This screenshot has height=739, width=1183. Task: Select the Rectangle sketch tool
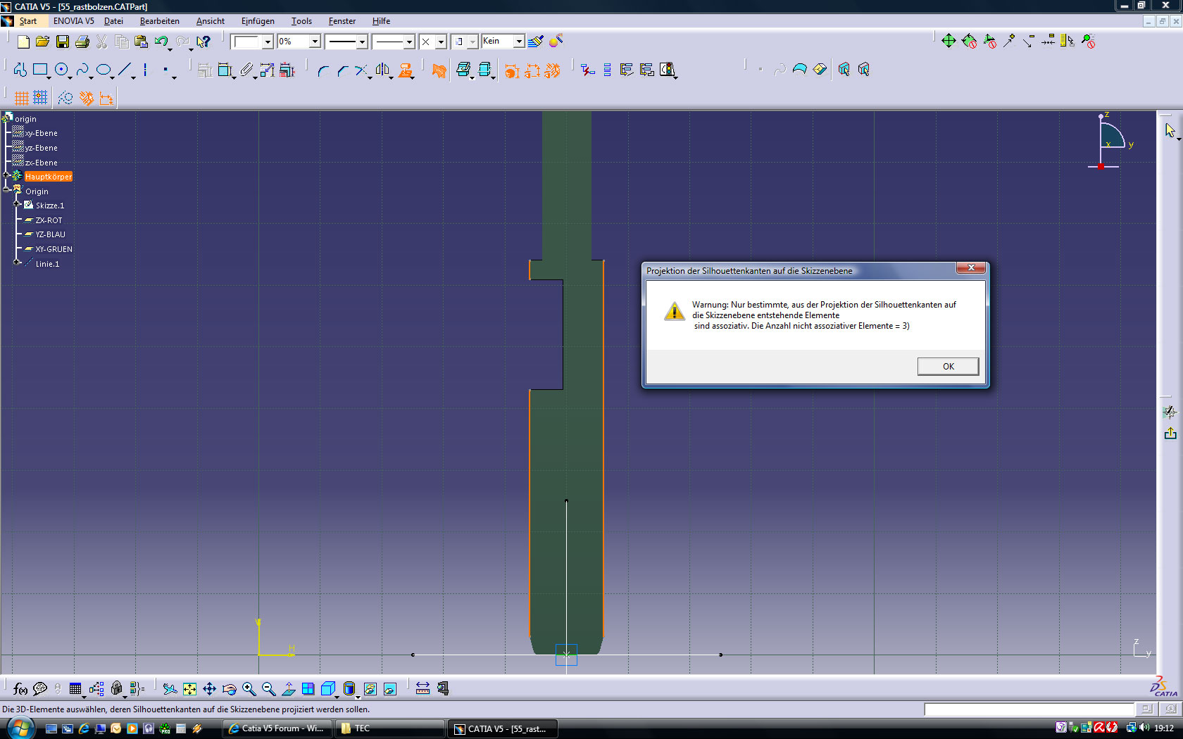(x=40, y=70)
